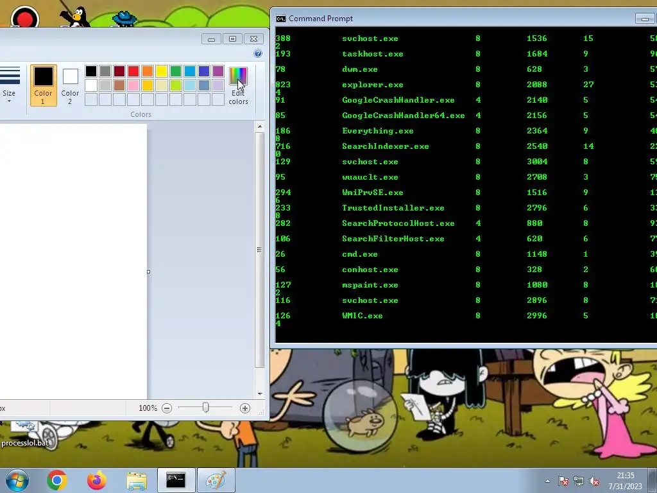
Task: Click taskhost.exe in Command Prompt output
Action: coord(373,54)
